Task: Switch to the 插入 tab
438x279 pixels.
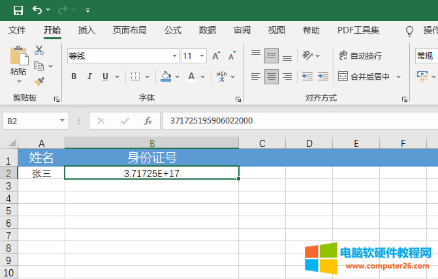Action: pos(87,30)
